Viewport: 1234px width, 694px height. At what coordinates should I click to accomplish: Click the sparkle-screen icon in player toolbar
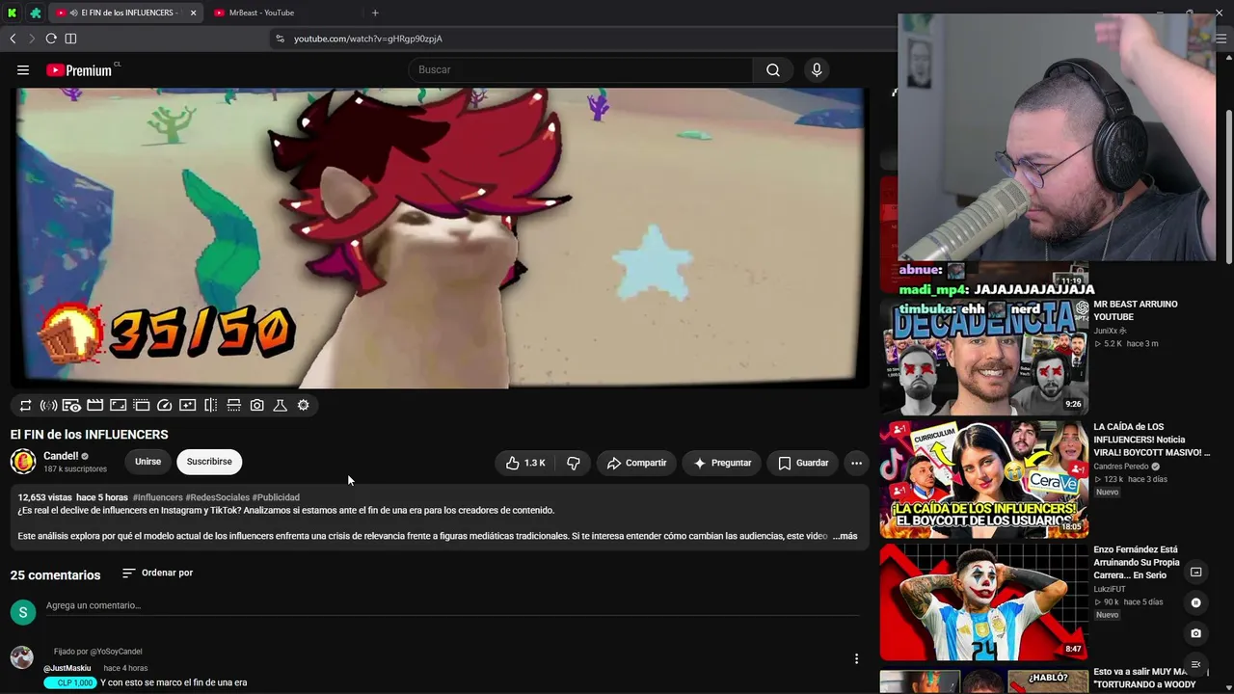pyautogui.click(x=187, y=406)
